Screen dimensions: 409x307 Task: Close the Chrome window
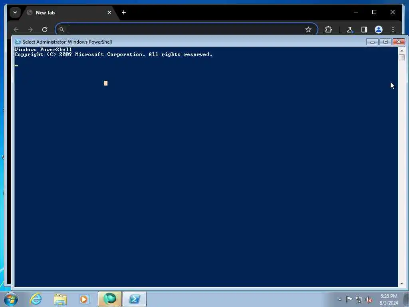click(x=392, y=12)
